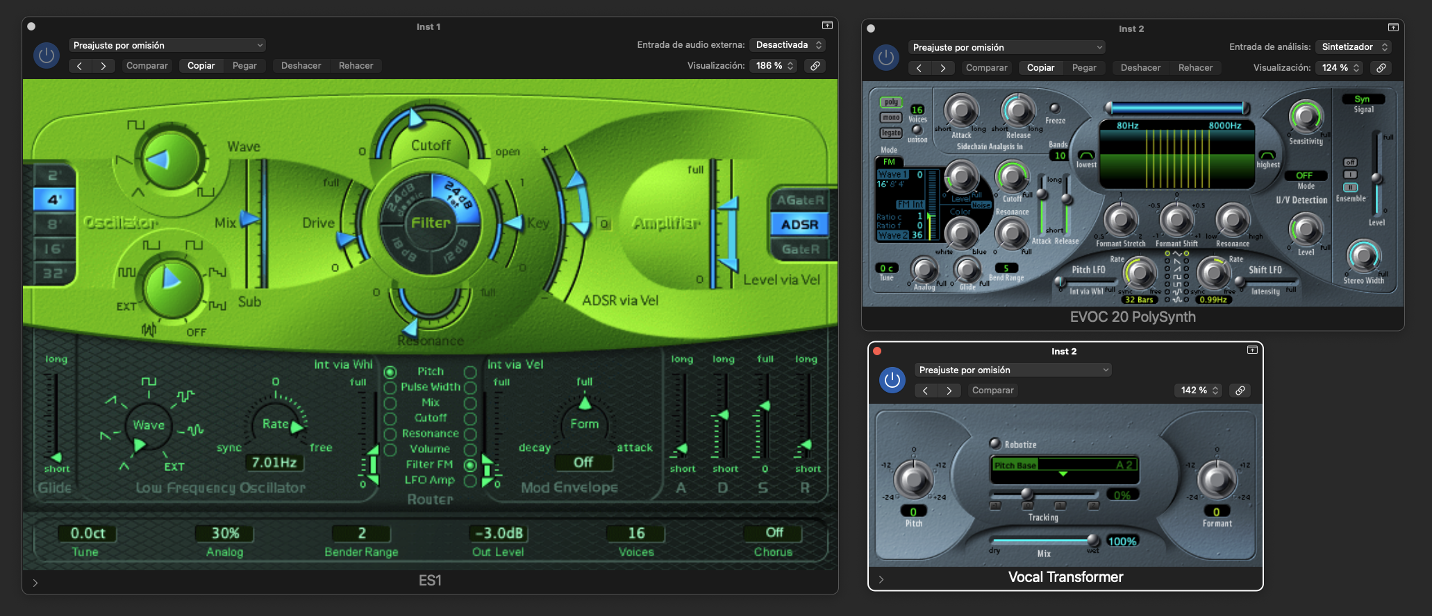
Task: Select the GateR amplifier mode
Action: pos(800,249)
